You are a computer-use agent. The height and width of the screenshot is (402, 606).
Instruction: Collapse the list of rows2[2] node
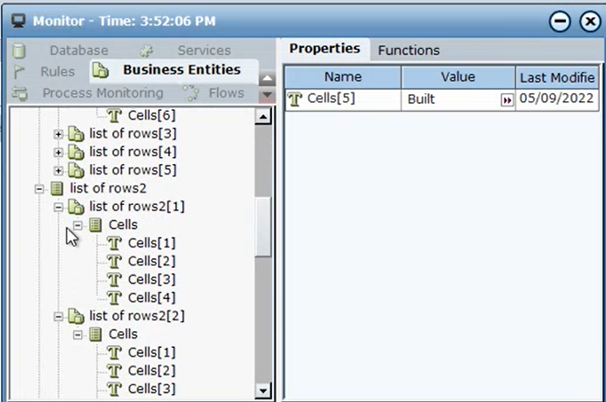pos(58,316)
